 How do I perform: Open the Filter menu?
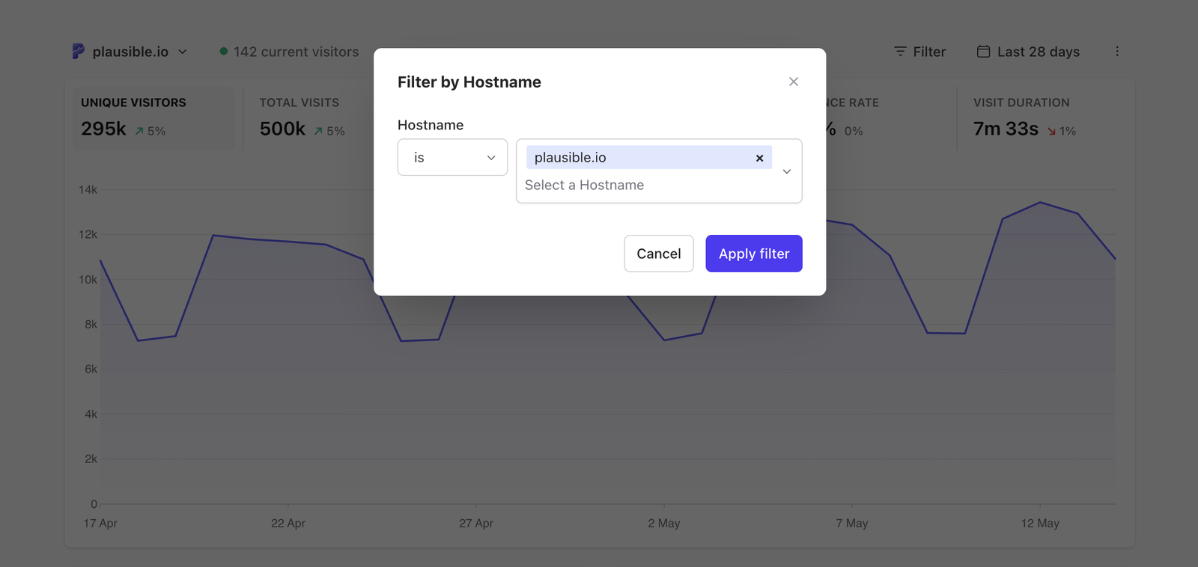click(920, 52)
